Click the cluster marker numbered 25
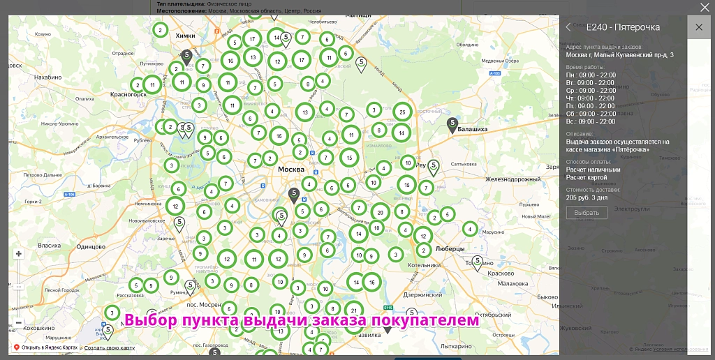This screenshot has width=715, height=360. [x=402, y=112]
